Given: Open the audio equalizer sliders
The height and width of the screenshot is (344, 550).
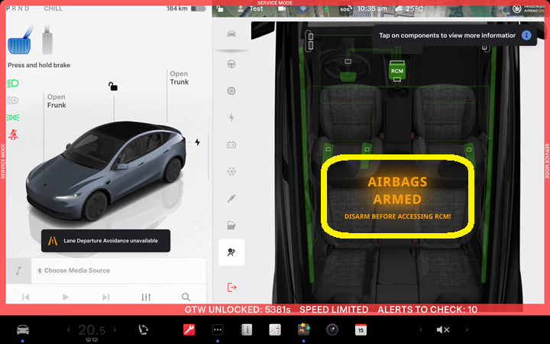Looking at the screenshot, I should click(146, 297).
